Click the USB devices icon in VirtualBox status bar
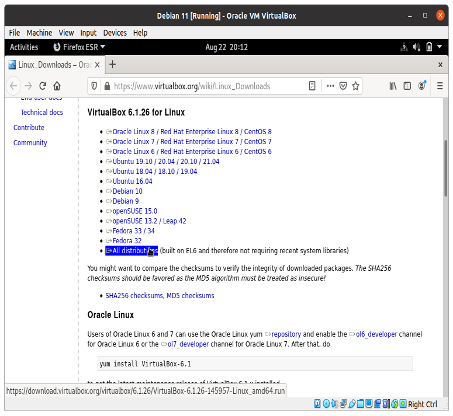453x416 pixels. [x=352, y=404]
